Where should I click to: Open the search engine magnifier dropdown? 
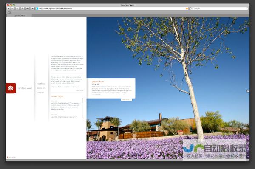[192, 8]
